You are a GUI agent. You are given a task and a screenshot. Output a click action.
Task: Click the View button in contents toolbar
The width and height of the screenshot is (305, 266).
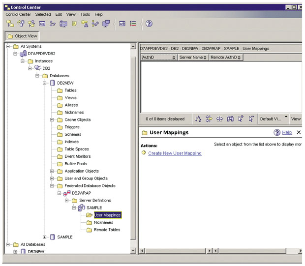[x=296, y=119]
